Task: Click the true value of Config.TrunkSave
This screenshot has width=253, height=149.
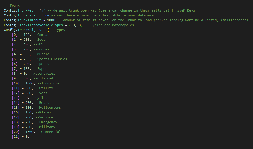Action: 45,15
